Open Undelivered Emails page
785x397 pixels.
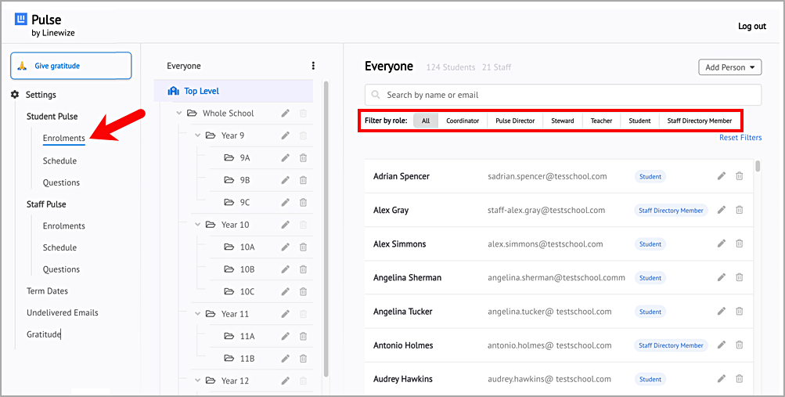[63, 312]
